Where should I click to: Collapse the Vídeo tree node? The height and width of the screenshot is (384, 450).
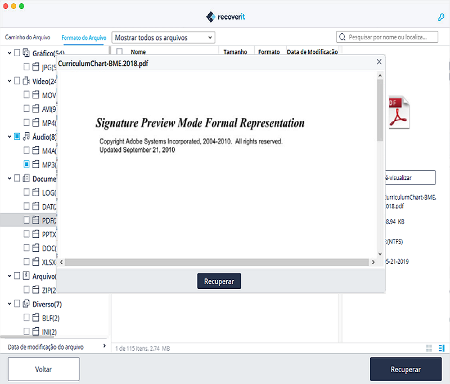(9, 81)
